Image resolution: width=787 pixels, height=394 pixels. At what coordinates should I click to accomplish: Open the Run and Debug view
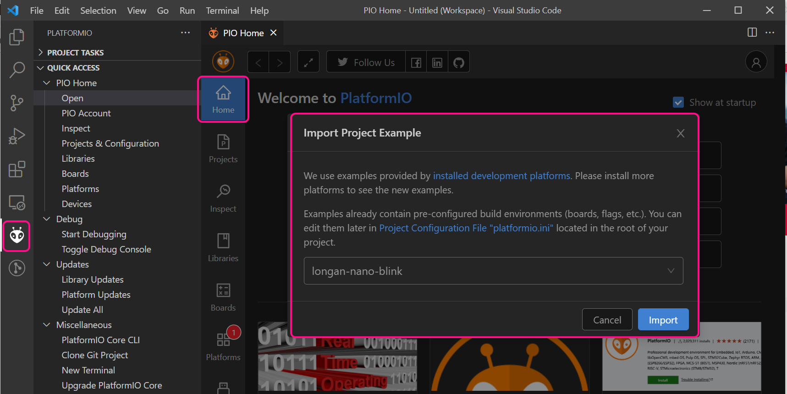point(17,136)
